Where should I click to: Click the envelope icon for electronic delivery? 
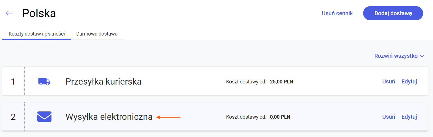(x=44, y=117)
